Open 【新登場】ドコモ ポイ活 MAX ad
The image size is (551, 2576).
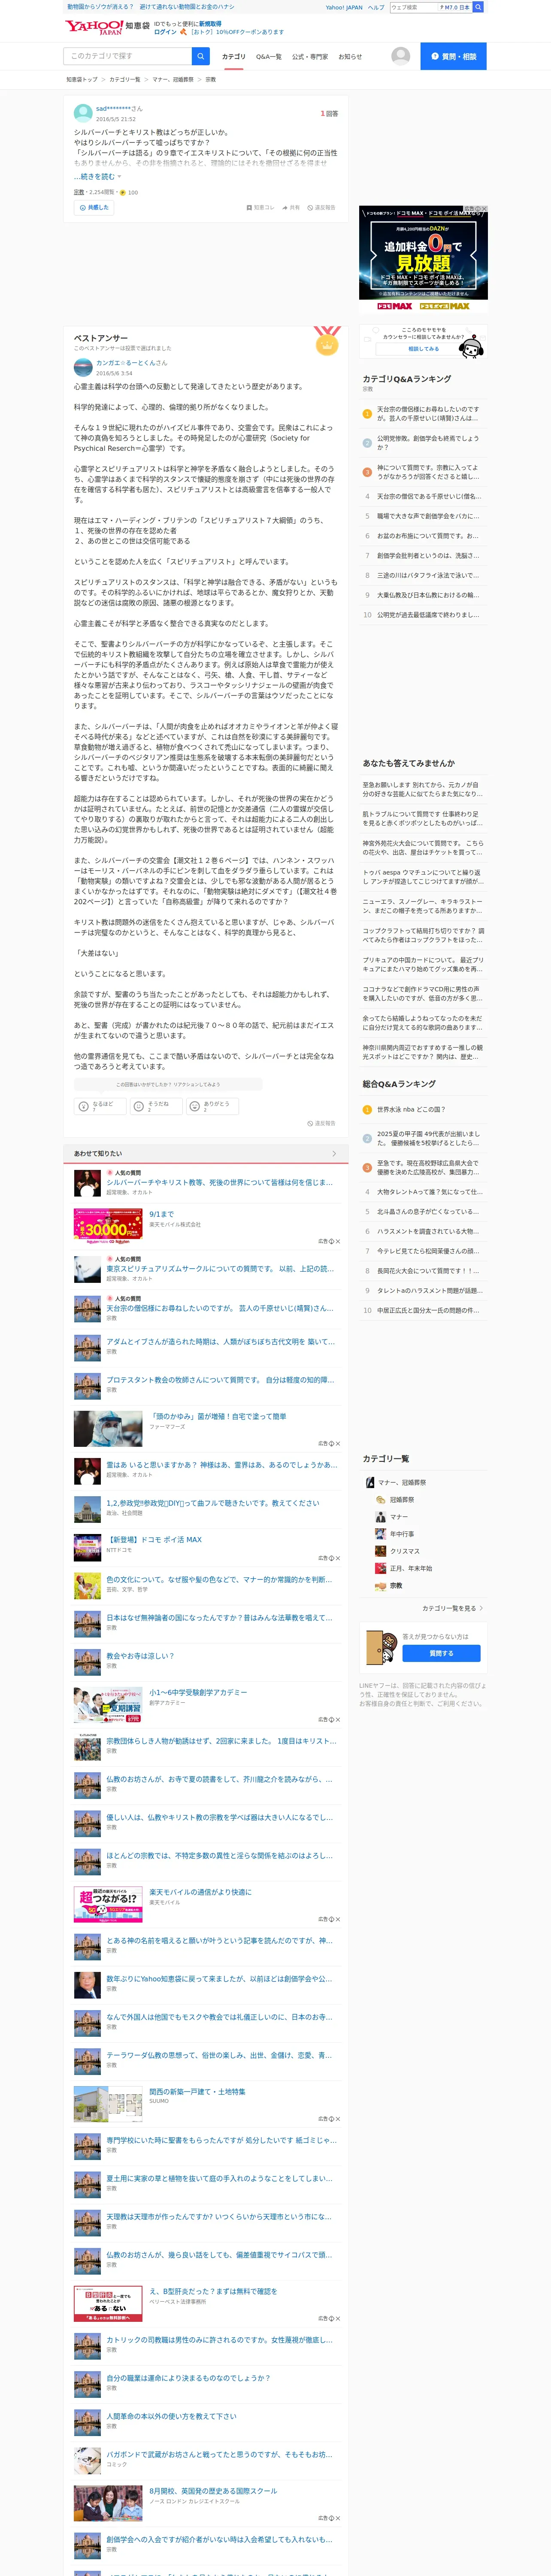point(154,1540)
